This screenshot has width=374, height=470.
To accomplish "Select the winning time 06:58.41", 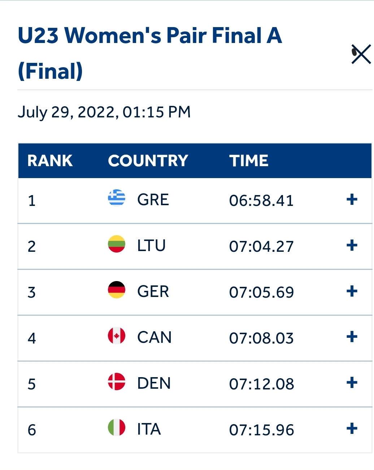I will click(x=261, y=200).
